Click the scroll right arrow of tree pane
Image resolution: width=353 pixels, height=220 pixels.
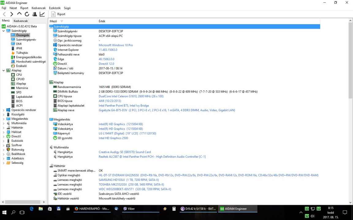pos(44,202)
